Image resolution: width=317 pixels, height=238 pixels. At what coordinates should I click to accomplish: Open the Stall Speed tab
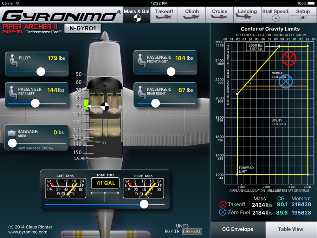pos(275,15)
